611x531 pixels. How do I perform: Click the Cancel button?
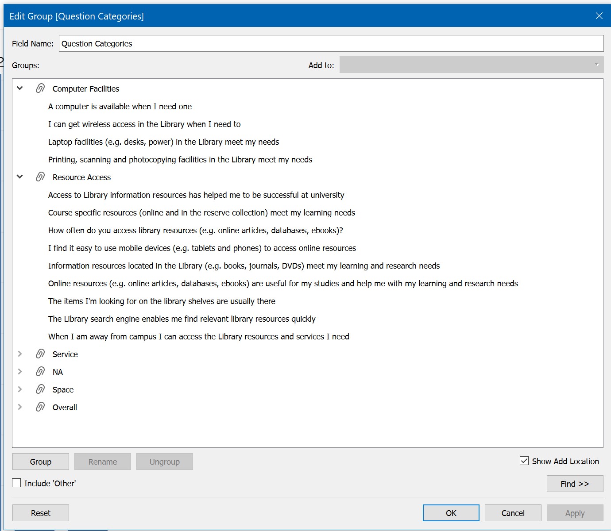pos(513,513)
